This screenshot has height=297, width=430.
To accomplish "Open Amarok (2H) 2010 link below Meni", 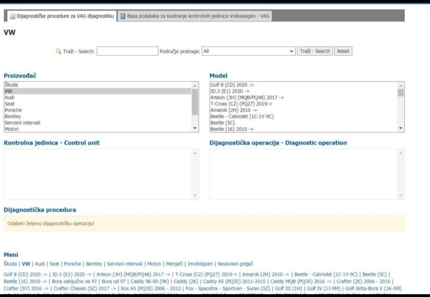I will 265,274.
